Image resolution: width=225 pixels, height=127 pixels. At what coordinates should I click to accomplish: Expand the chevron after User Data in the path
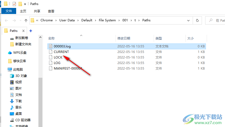[x=78, y=20]
